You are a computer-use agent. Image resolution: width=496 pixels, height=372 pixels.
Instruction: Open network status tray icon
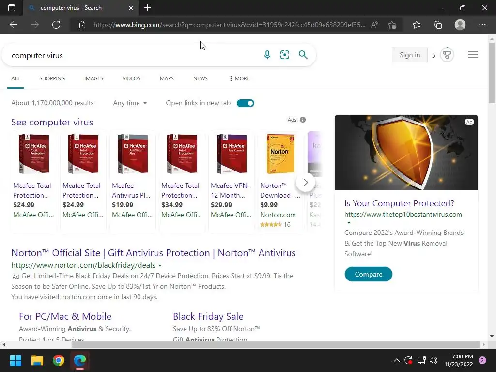click(421, 360)
